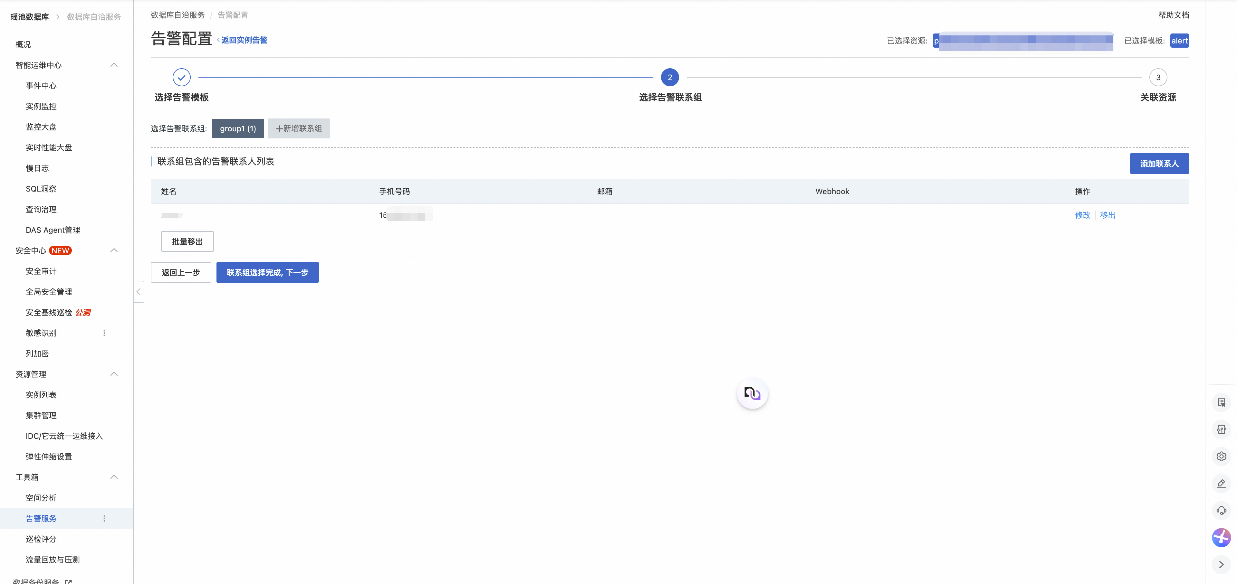Open the headset customer support icon
This screenshot has height=584, width=1237.
(1221, 510)
